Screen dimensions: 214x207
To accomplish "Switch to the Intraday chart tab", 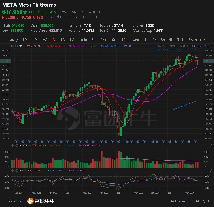I will click(11, 40).
